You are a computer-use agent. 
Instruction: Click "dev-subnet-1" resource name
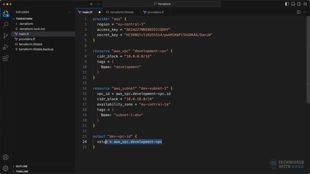154,88
